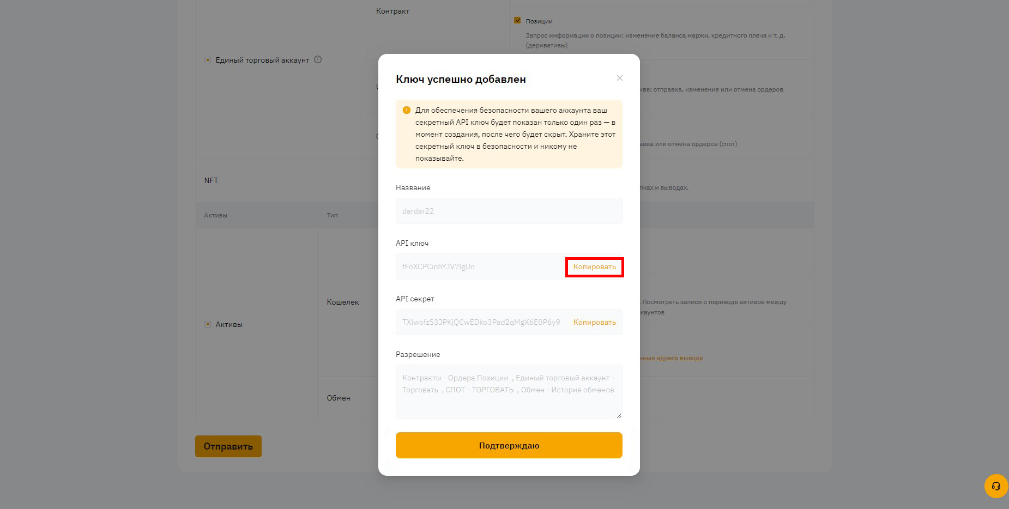Copy the API key
The width and height of the screenshot is (1009, 509).
(594, 266)
